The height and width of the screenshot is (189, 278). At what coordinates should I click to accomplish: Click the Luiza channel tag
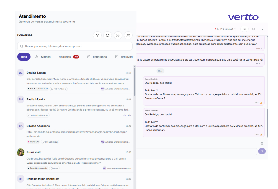54,168
